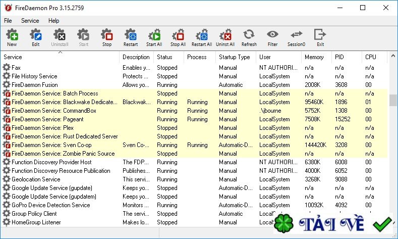This screenshot has width=398, height=239.
Task: Click the .\jbourne user cell
Action: tap(270, 111)
